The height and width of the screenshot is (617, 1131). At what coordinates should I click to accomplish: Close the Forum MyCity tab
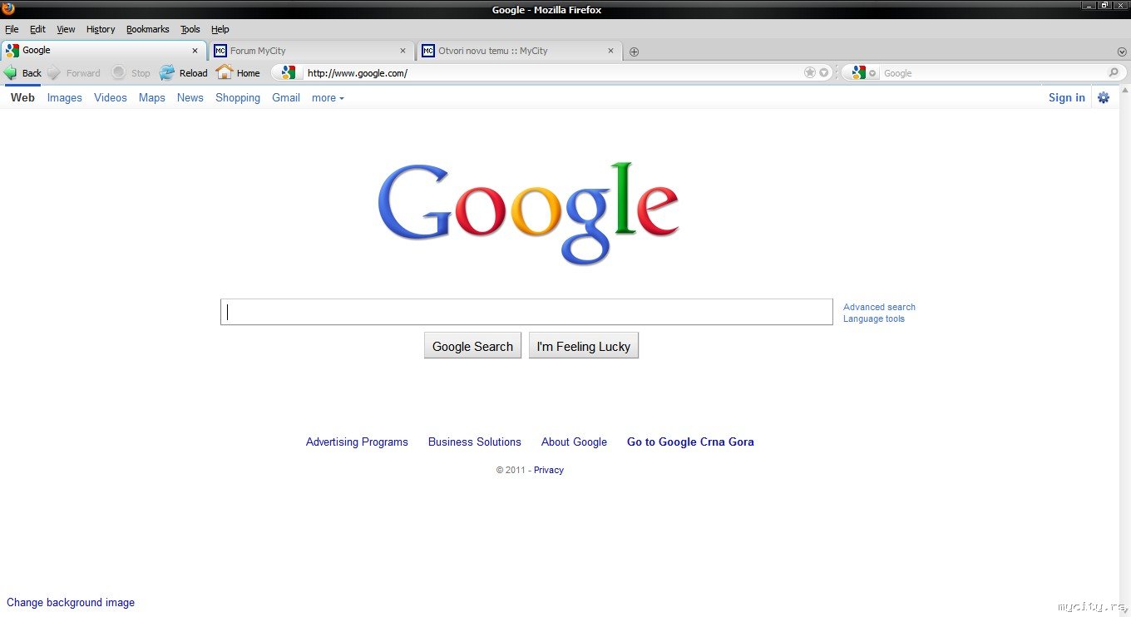click(x=403, y=51)
